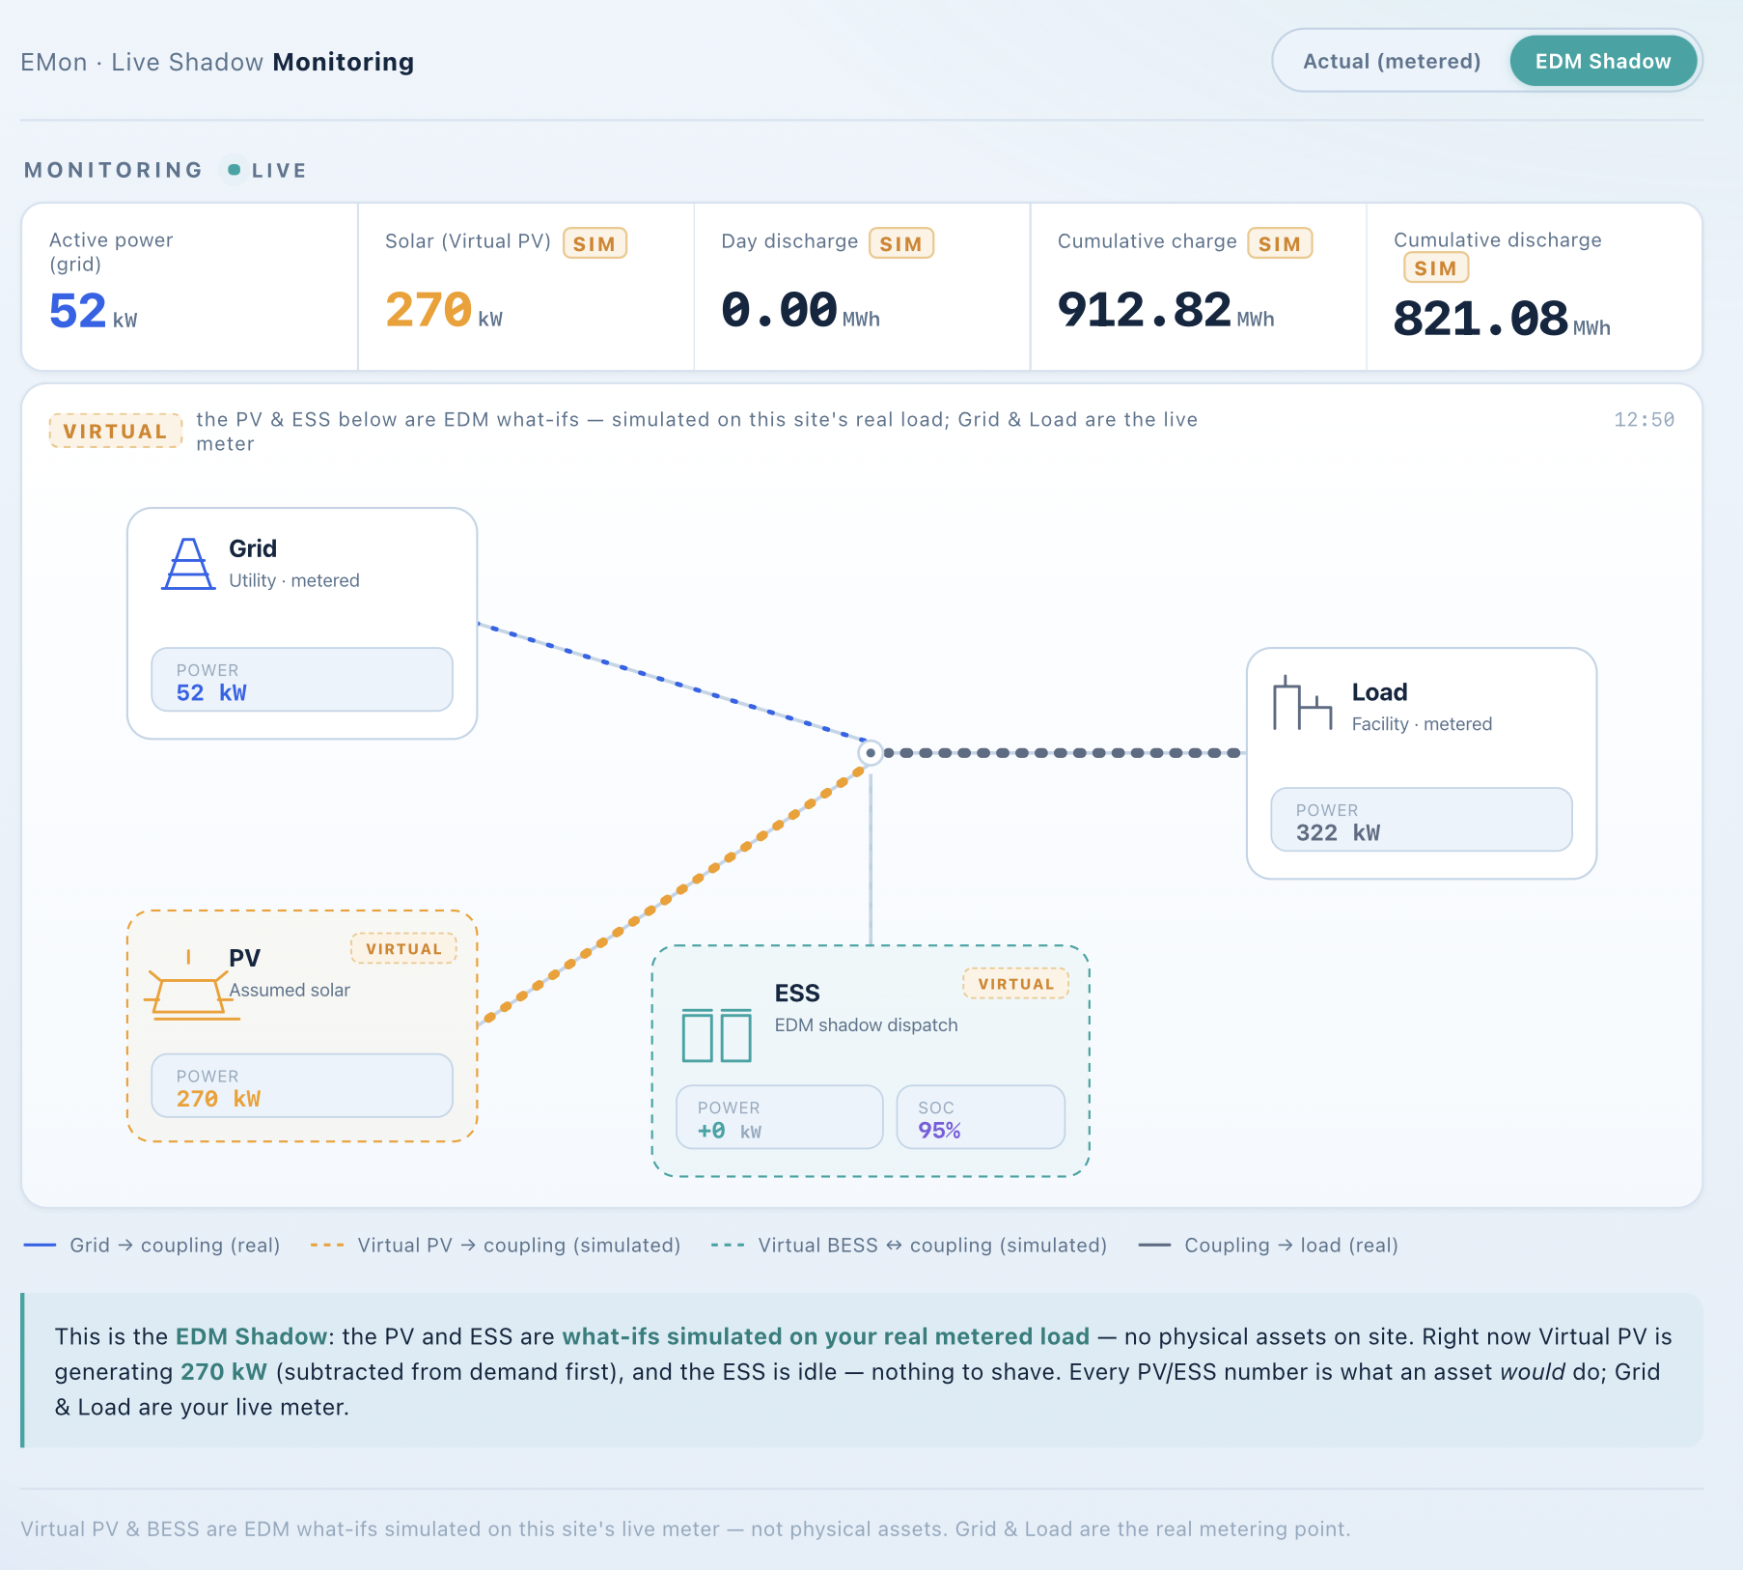Click the PV solar panel icon
The width and height of the screenshot is (1743, 1570).
(x=190, y=985)
